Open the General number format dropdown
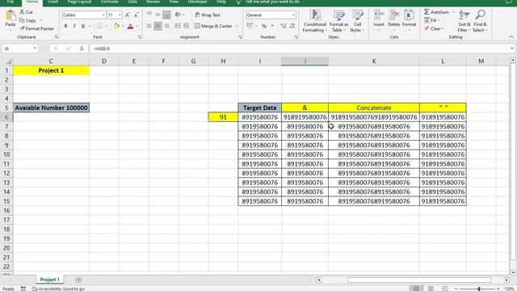The height and width of the screenshot is (291, 517). click(x=293, y=15)
